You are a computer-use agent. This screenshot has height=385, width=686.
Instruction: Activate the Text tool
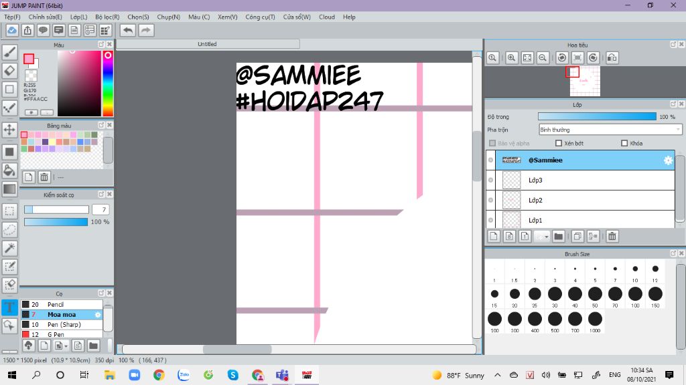9,307
